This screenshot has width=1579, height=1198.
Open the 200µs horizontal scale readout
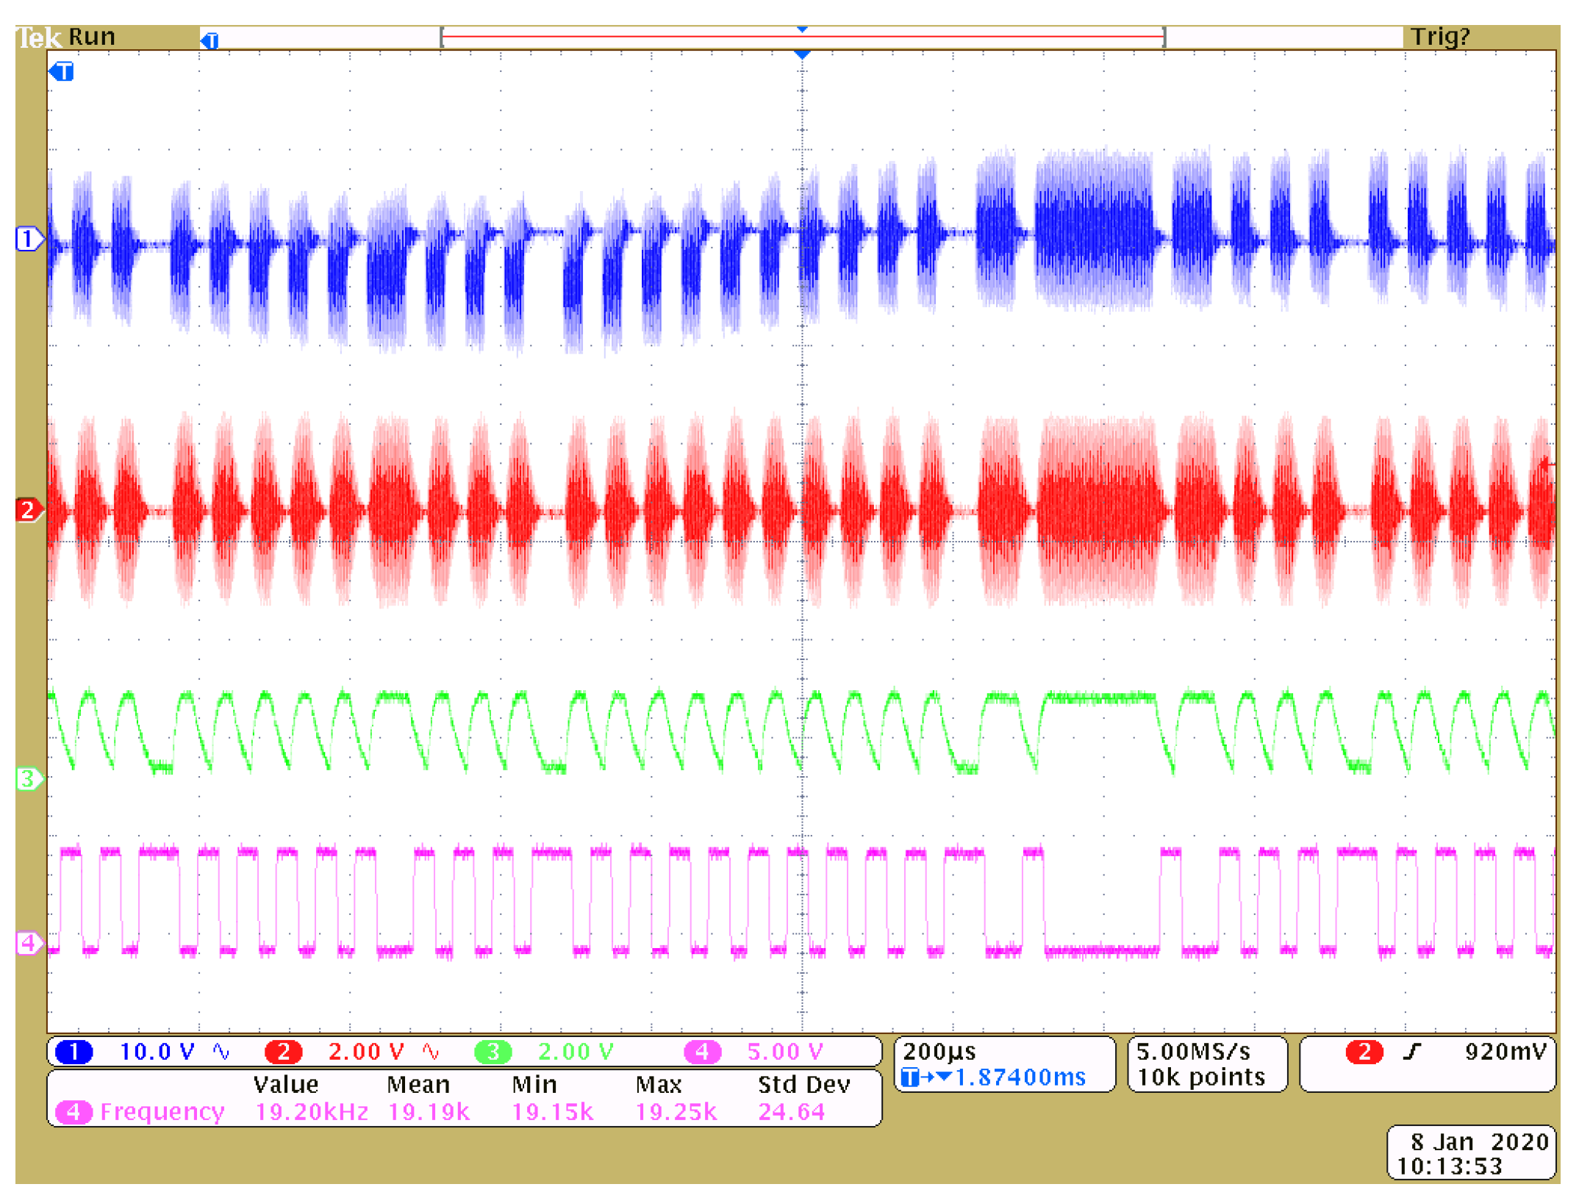(939, 1052)
